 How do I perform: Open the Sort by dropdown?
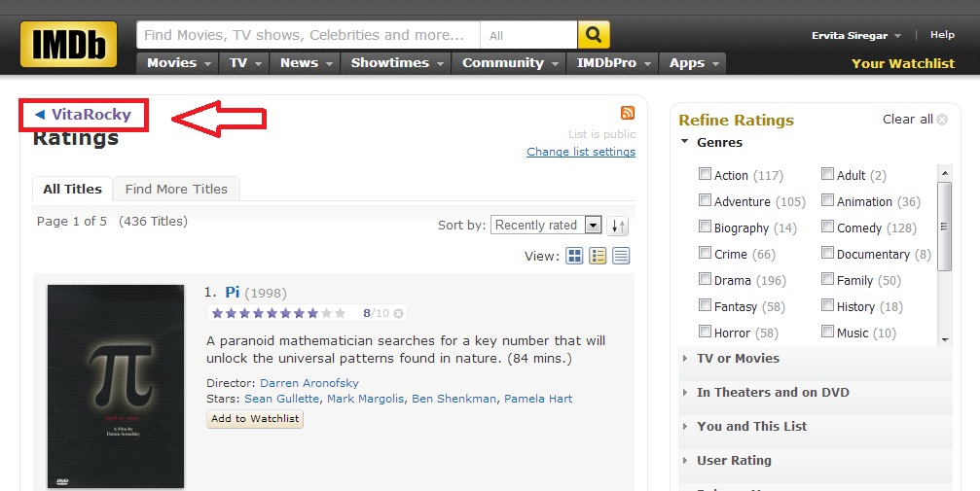coord(546,226)
